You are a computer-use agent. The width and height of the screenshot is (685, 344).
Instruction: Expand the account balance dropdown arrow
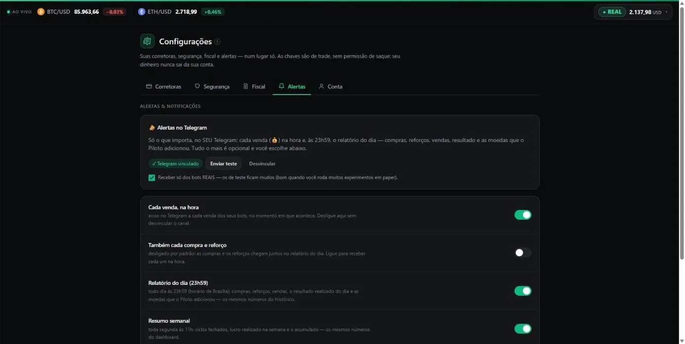667,12
